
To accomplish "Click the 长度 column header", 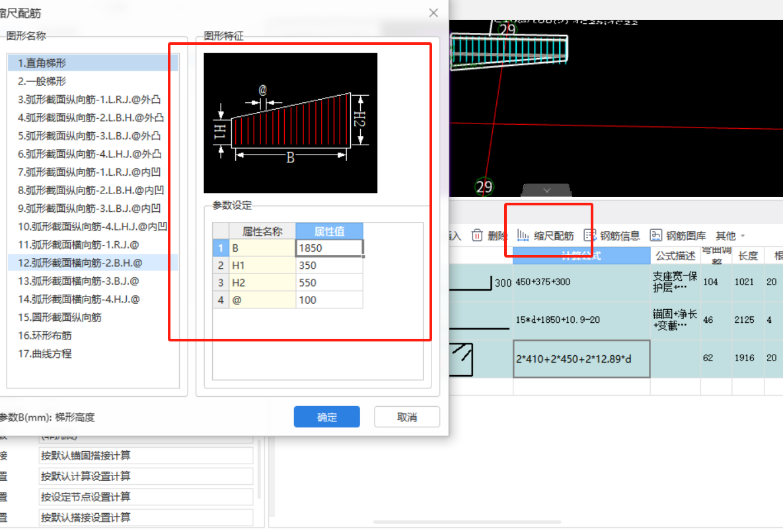I will [747, 256].
